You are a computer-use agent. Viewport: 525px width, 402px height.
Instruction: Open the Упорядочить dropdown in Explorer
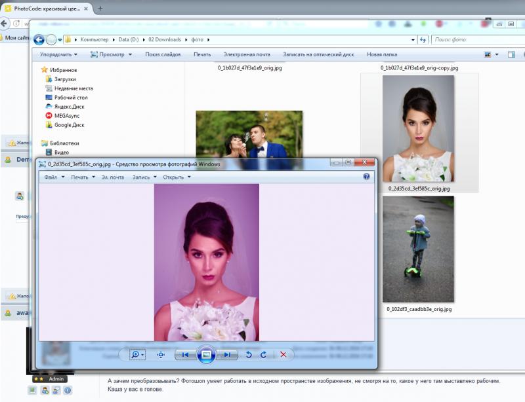pos(58,54)
